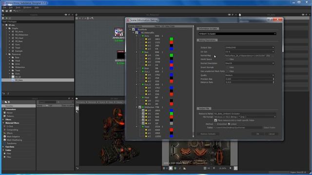This screenshot has width=312, height=175.
Task: Click the Midsection folder under Resources
Action: (20, 67)
